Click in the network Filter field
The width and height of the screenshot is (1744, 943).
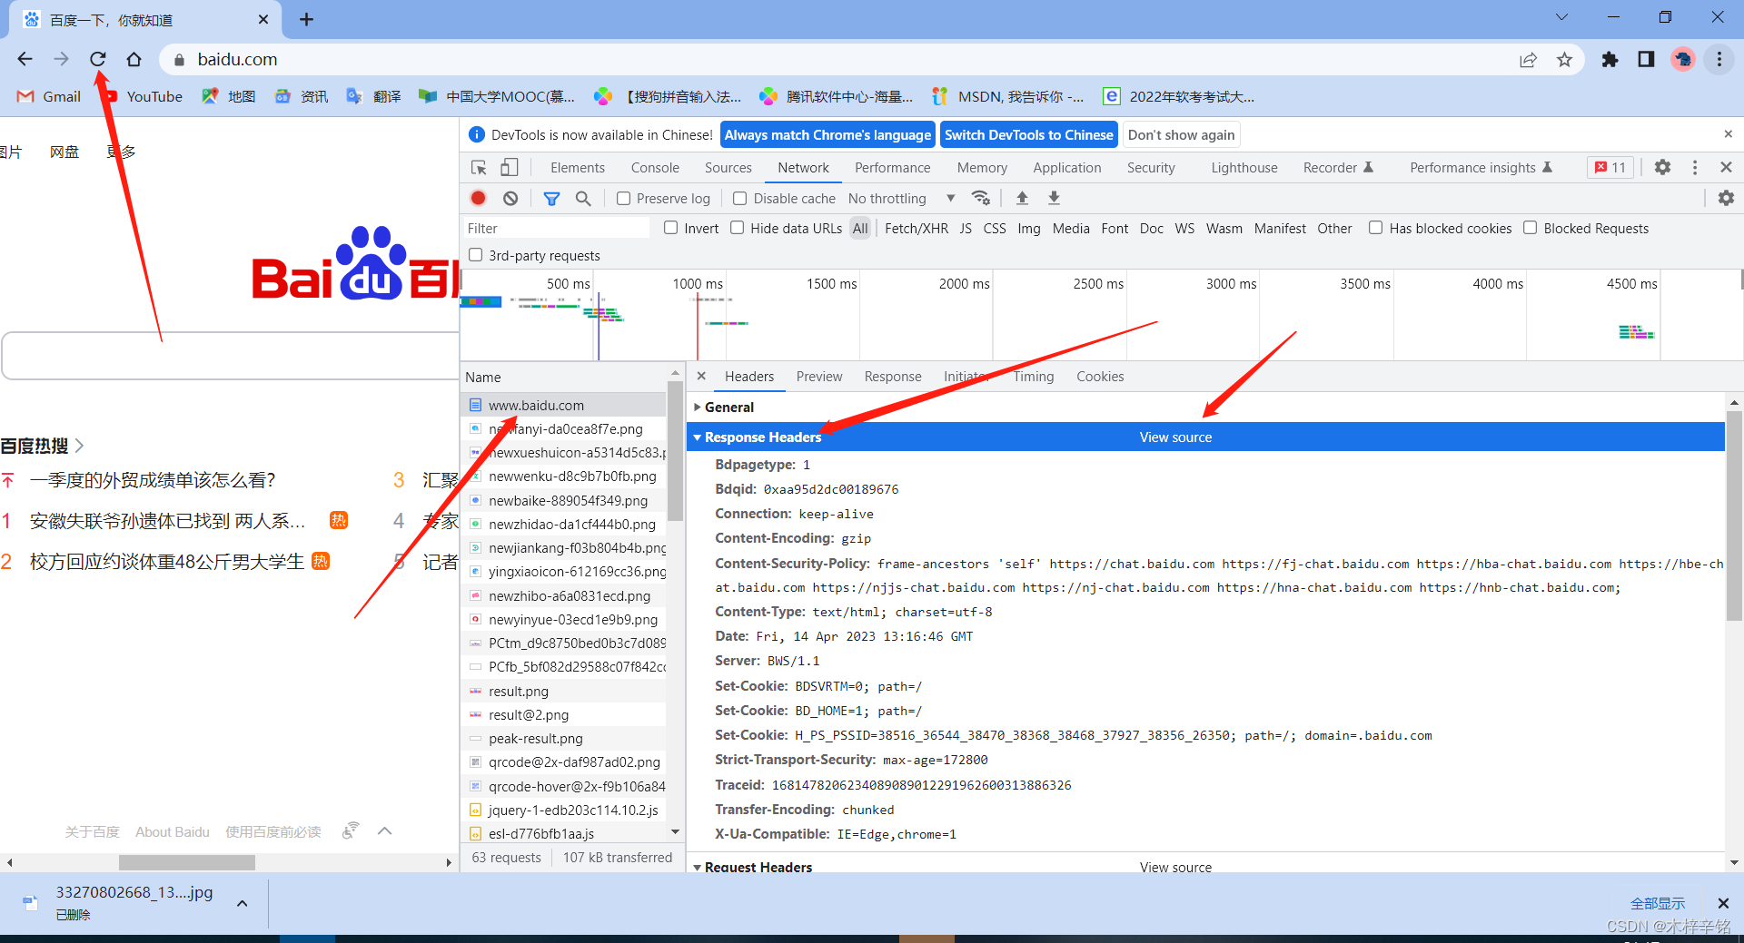[556, 228]
